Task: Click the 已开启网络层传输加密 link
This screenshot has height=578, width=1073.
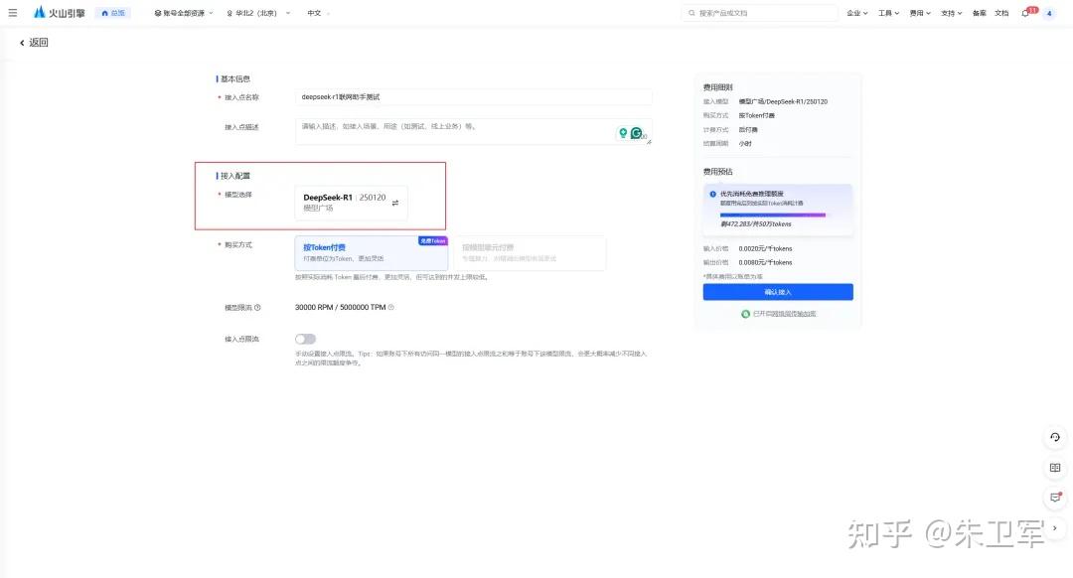Action: (784, 314)
